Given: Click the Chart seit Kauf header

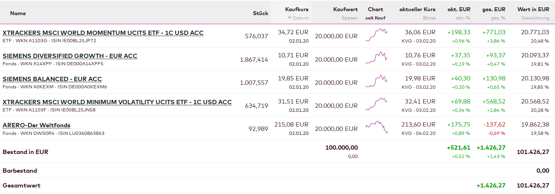Looking at the screenshot, I should (375, 9).
